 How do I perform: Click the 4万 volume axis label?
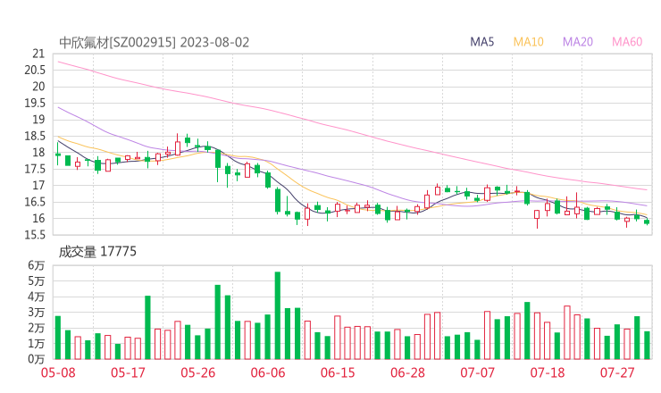pyautogui.click(x=37, y=297)
